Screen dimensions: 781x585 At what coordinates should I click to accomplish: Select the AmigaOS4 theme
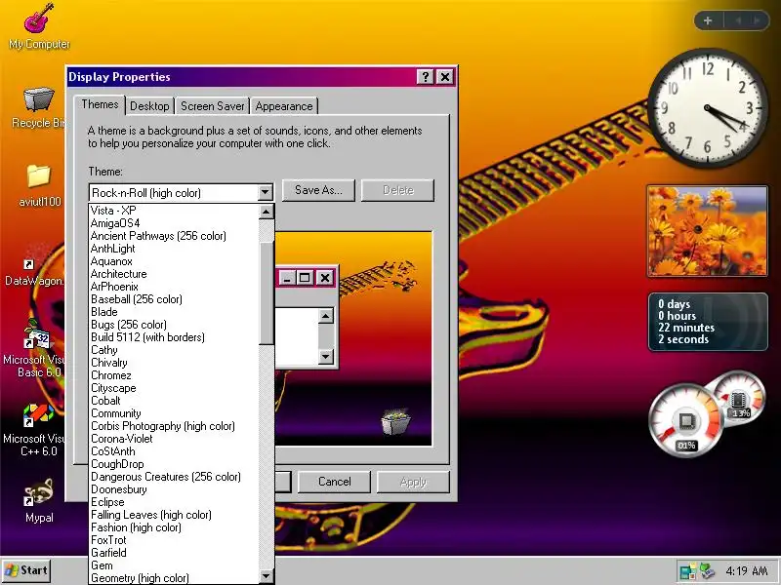pos(175,223)
